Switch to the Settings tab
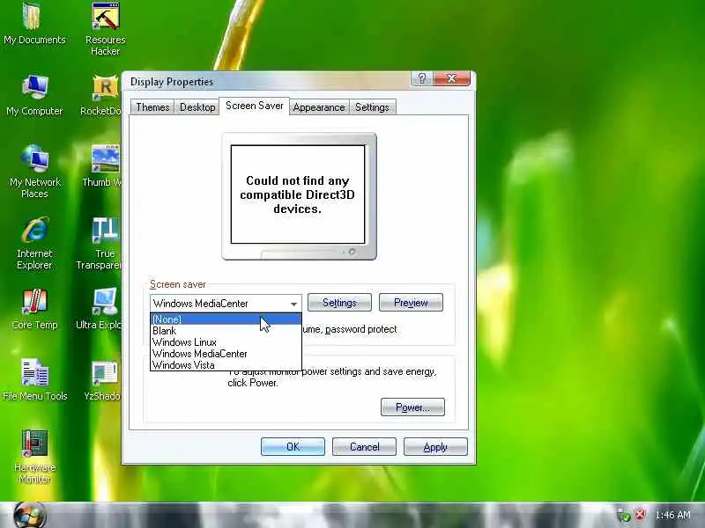Screen dimensions: 705x528 pyautogui.click(x=372, y=107)
